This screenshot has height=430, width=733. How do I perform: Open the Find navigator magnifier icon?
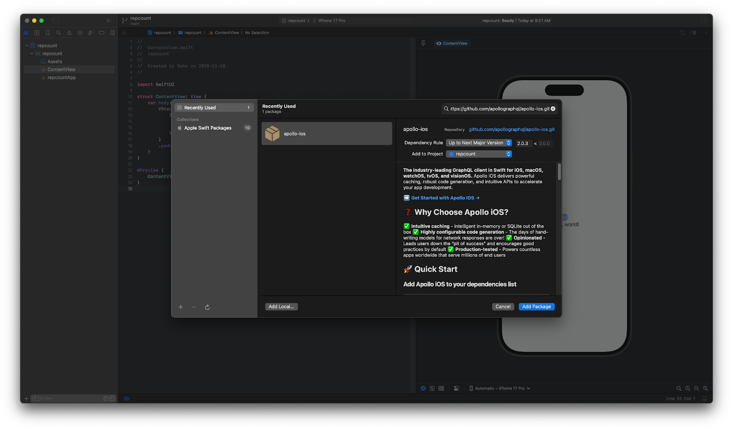[58, 33]
